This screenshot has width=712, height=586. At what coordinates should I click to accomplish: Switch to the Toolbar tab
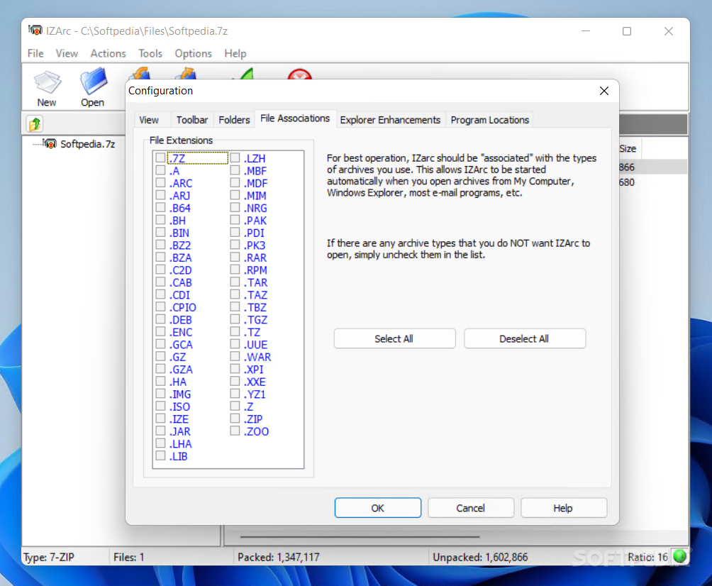coord(192,120)
